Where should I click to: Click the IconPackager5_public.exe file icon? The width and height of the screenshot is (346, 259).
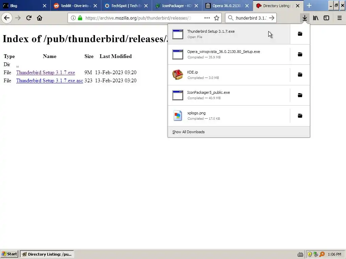pos(178,95)
